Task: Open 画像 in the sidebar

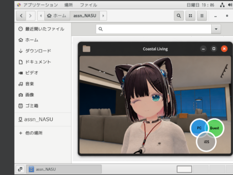Action: pos(43,95)
